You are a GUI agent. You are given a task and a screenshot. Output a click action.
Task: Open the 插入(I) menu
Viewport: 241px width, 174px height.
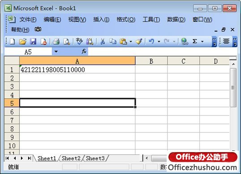coord(101,20)
